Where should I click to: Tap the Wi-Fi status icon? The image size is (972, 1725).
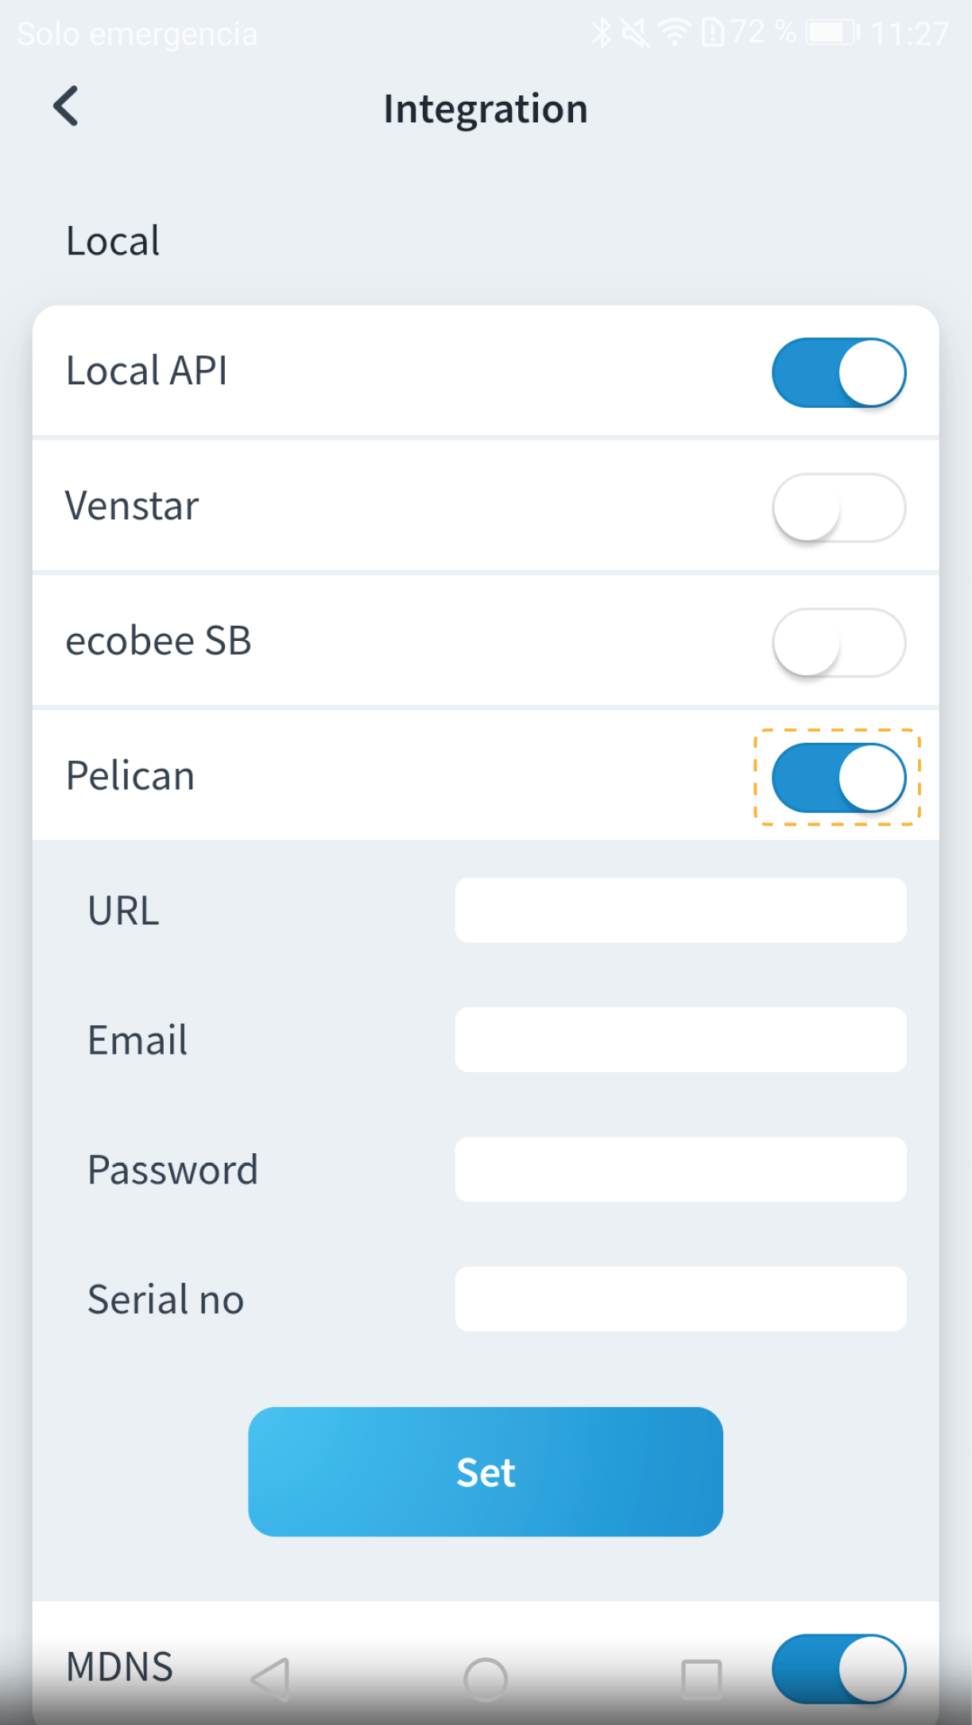674,33
